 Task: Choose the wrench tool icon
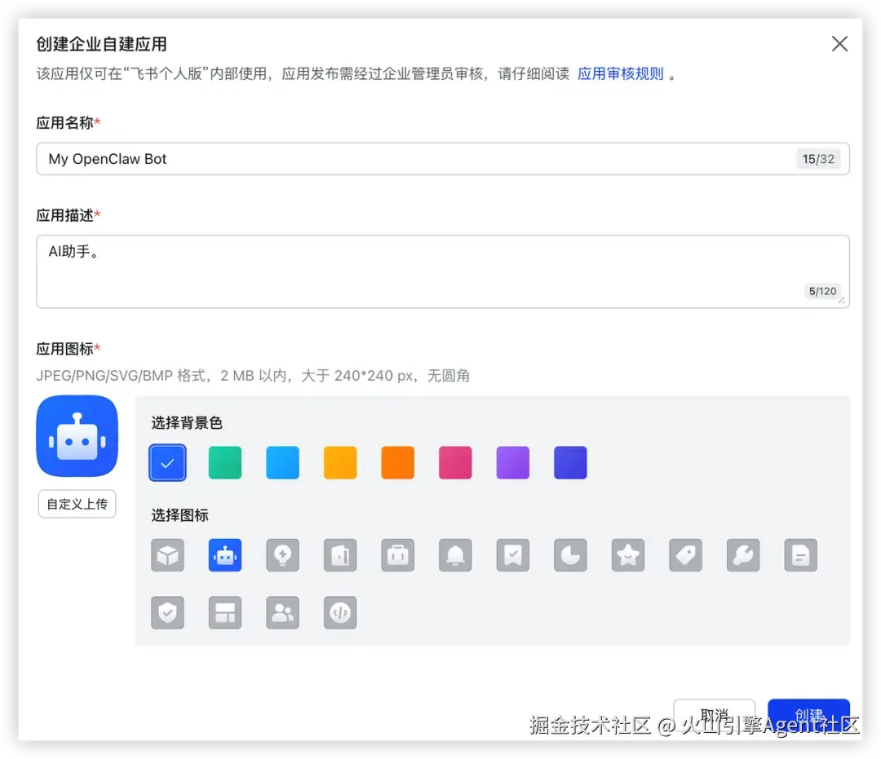click(743, 555)
